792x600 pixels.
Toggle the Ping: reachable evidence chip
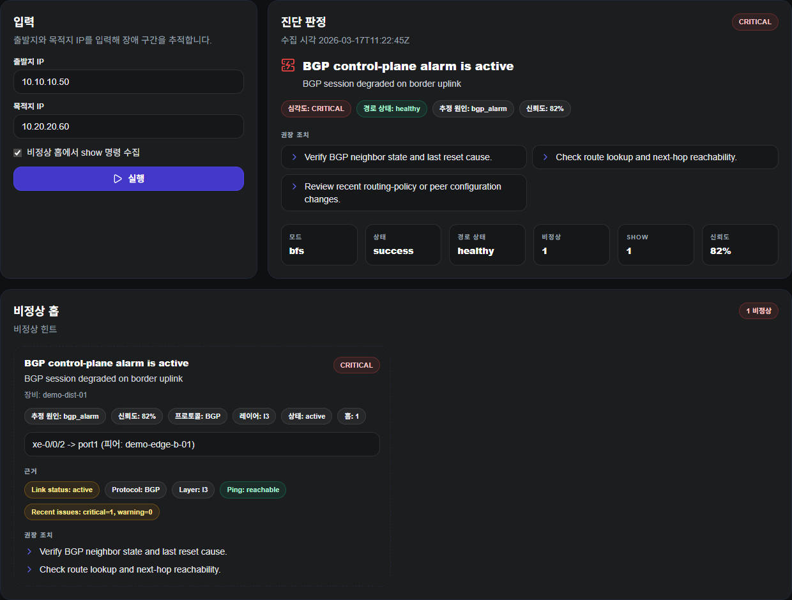[x=252, y=490]
